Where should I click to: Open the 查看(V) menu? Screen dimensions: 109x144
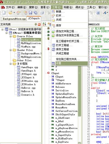click(45, 7)
